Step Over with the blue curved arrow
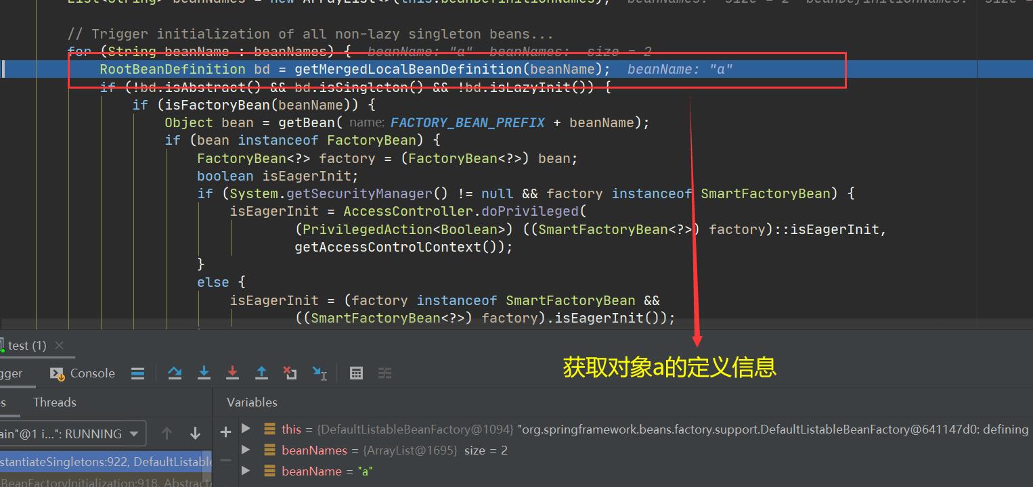Viewport: 1033px width, 487px height. (175, 373)
